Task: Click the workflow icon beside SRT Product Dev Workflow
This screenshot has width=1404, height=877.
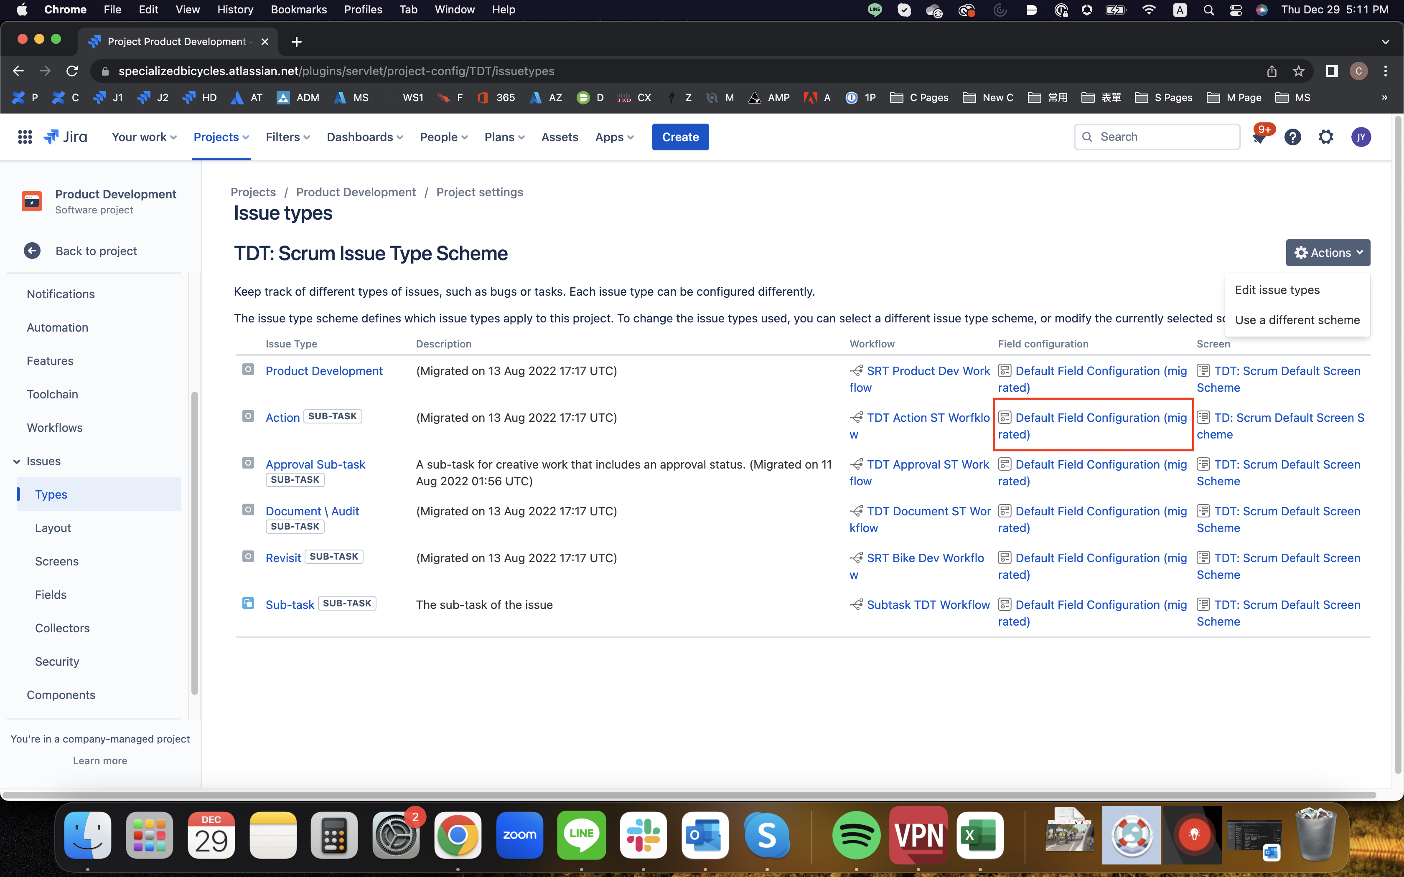Action: click(x=856, y=370)
